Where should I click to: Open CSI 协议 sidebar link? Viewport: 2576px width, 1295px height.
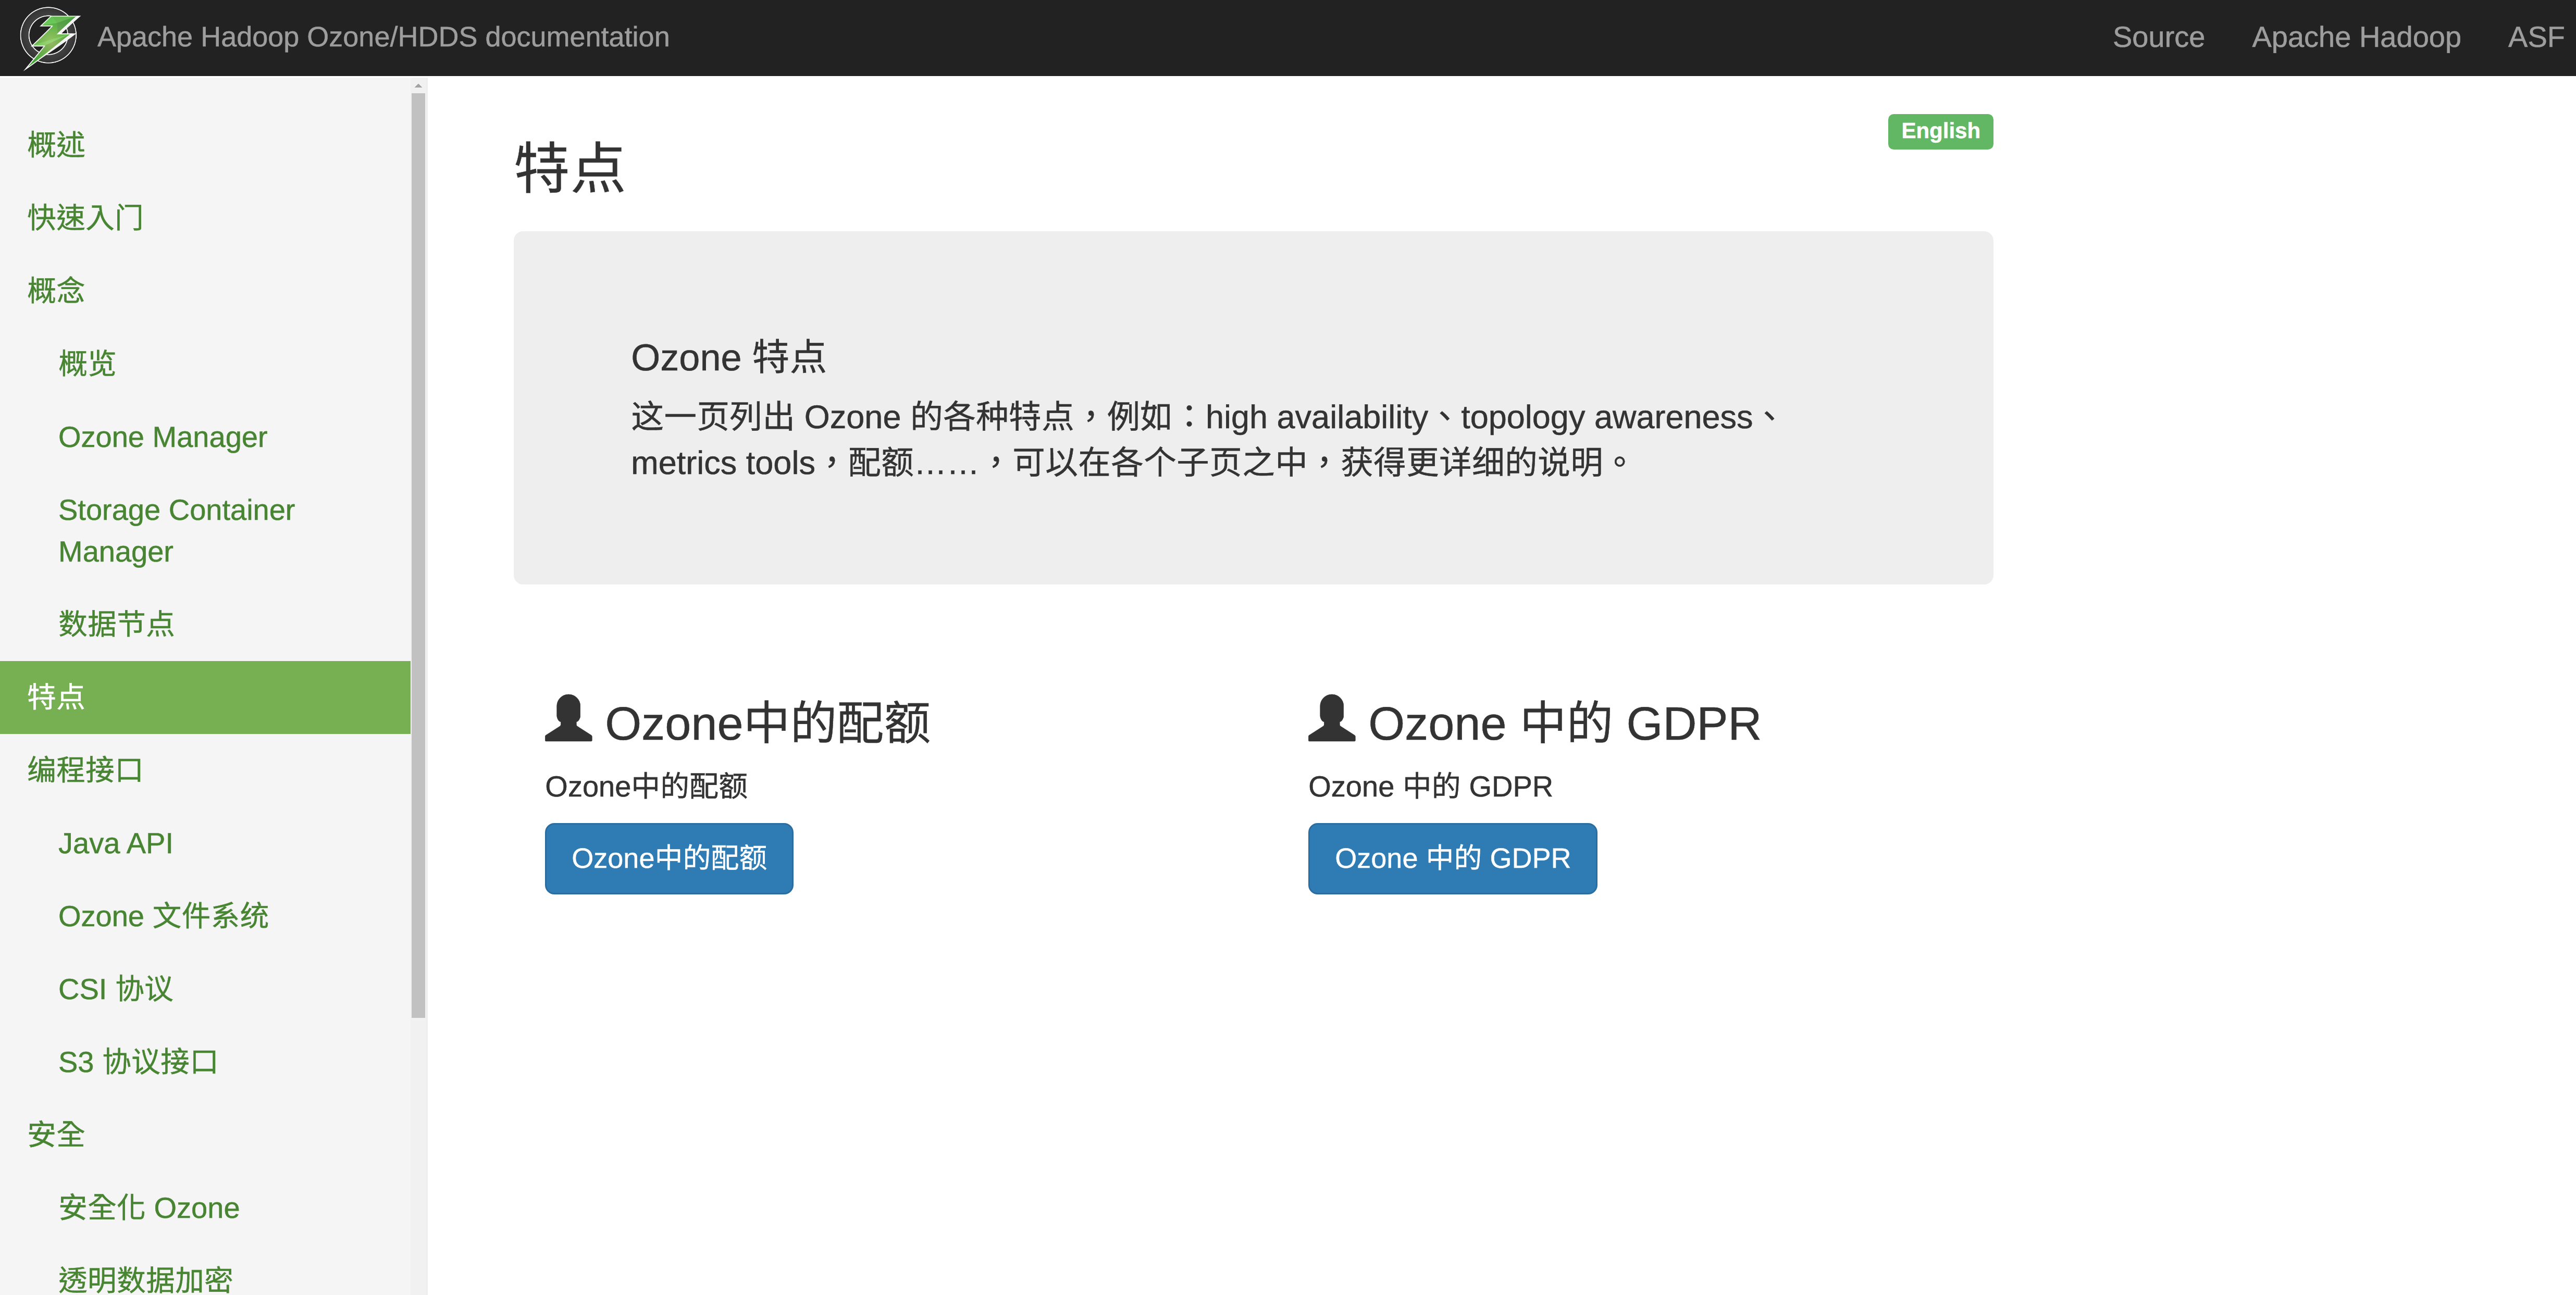pos(115,989)
